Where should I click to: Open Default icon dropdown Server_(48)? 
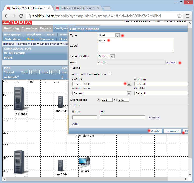point(102,84)
